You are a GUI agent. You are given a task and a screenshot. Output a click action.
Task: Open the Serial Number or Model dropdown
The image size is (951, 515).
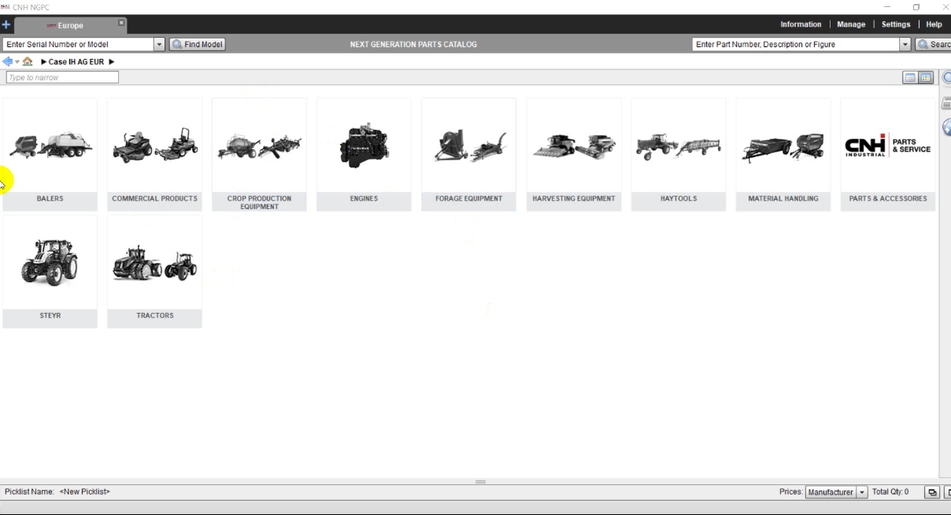pyautogui.click(x=160, y=45)
